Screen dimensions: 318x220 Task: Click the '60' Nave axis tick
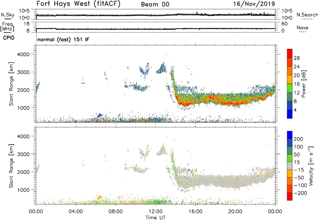click(284, 24)
